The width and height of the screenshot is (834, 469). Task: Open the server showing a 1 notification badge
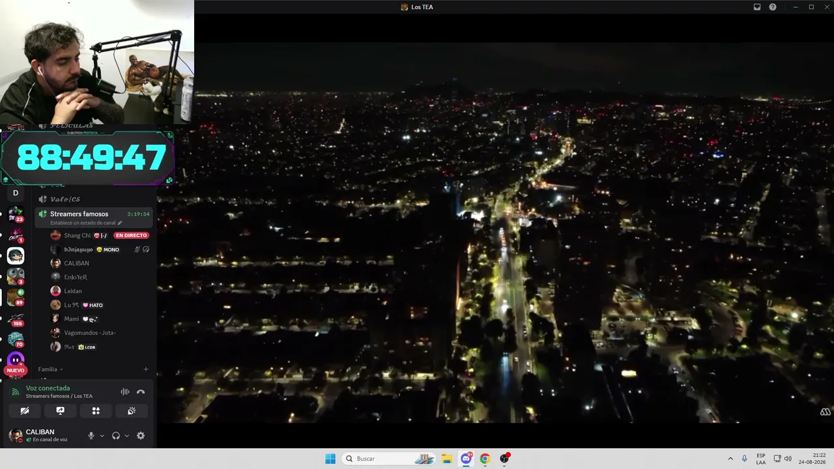(16, 235)
